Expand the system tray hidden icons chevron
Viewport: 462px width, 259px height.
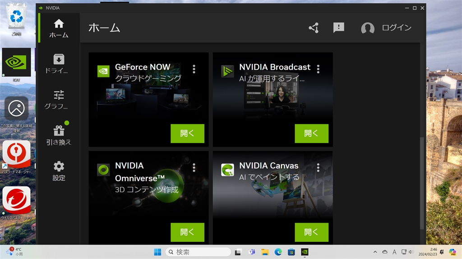[375, 252]
